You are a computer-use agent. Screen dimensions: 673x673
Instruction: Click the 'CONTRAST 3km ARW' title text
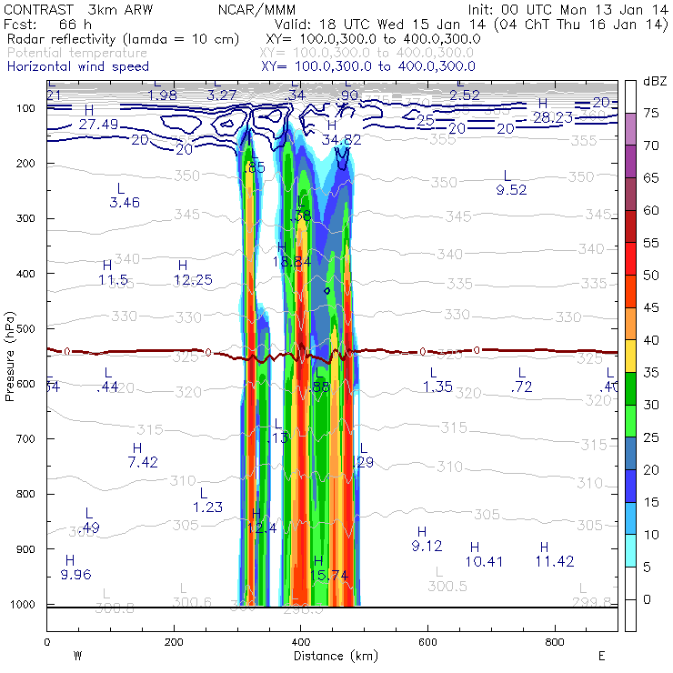click(x=78, y=9)
